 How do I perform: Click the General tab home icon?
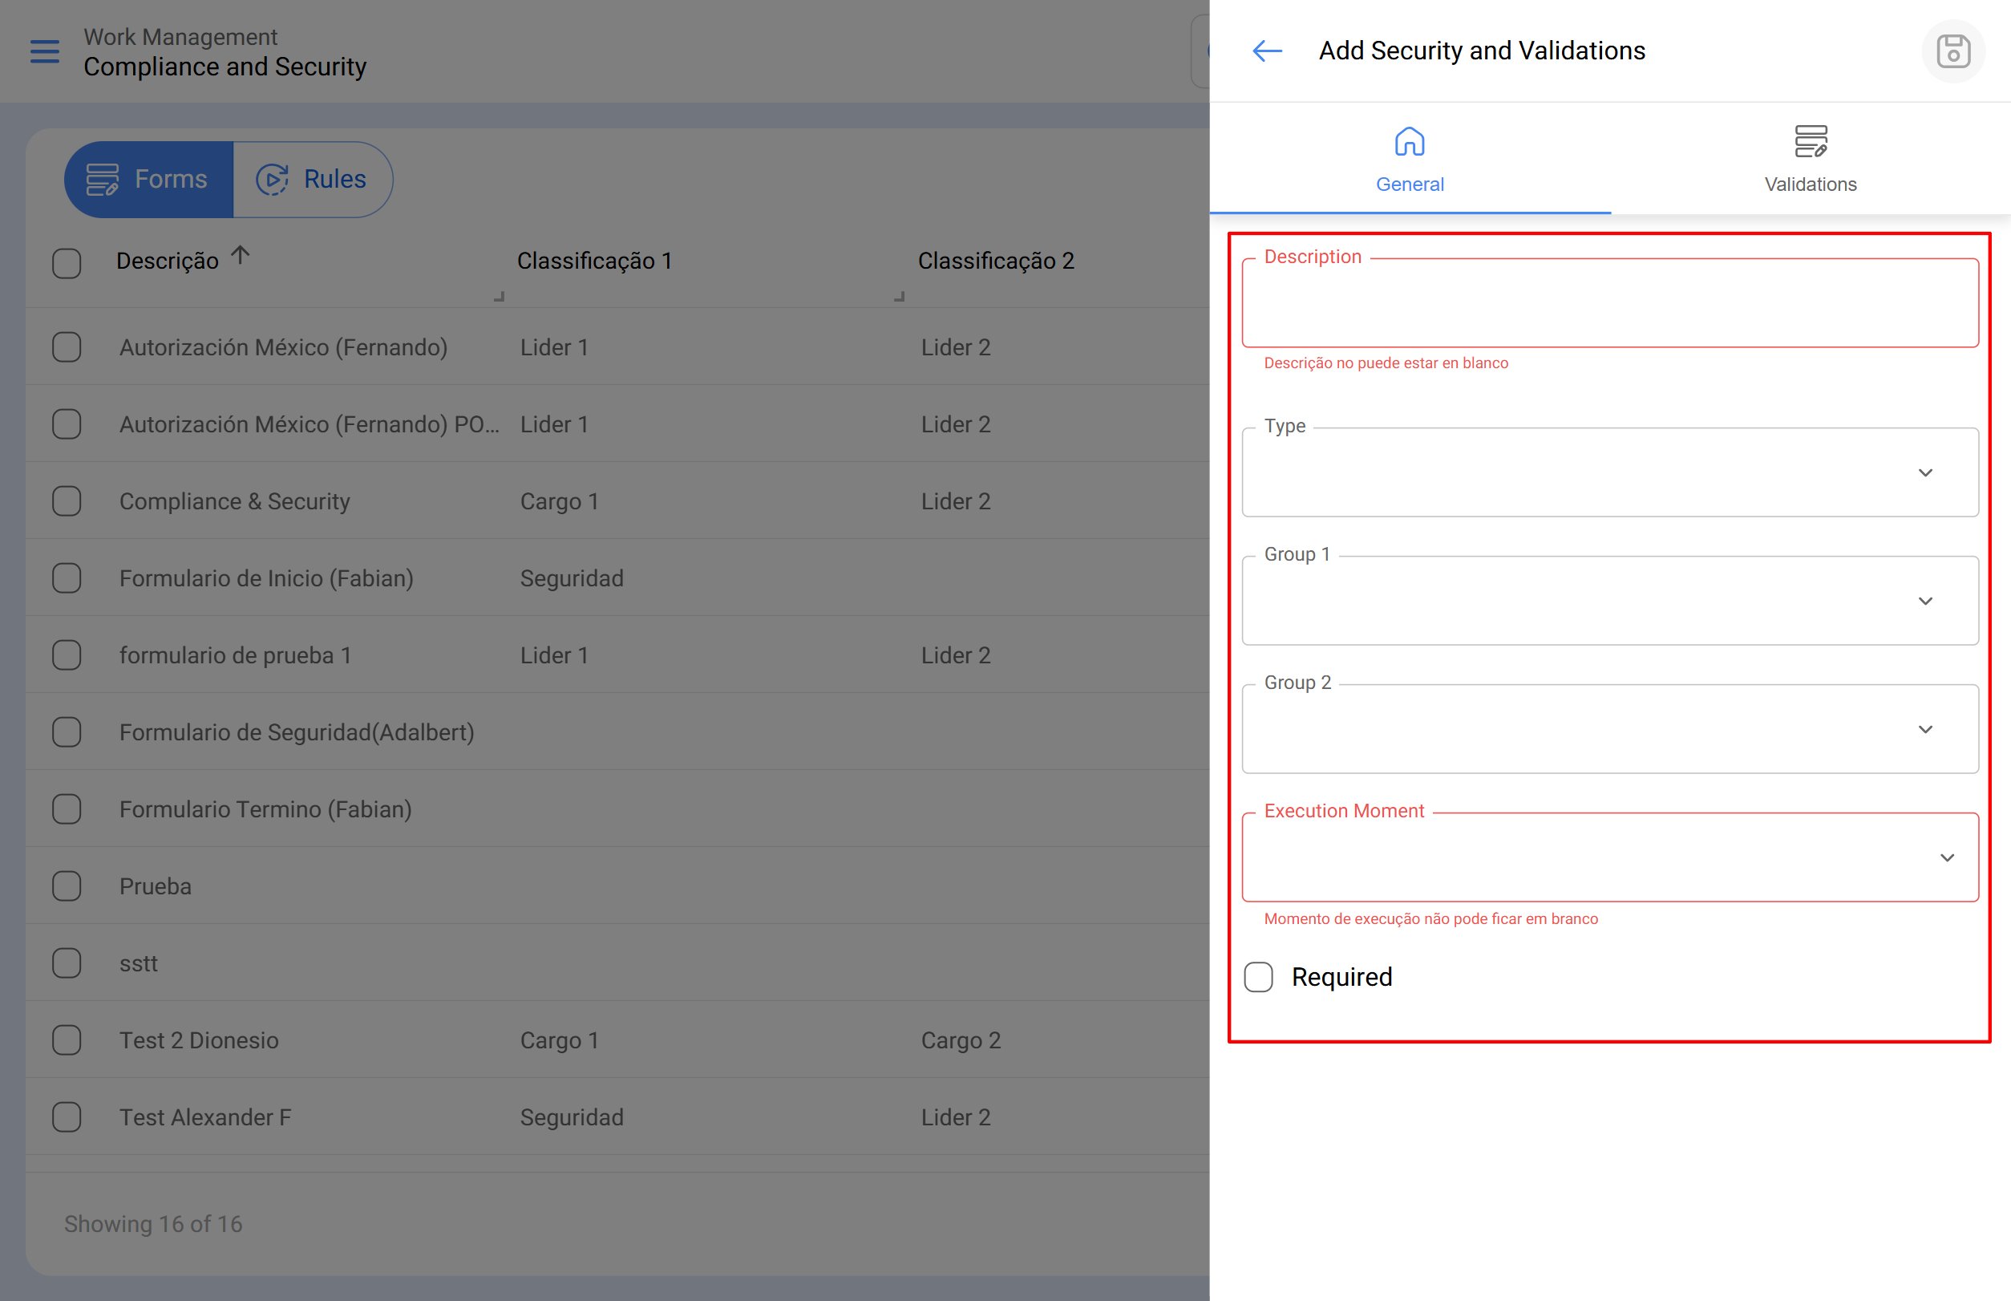pyautogui.click(x=1409, y=142)
